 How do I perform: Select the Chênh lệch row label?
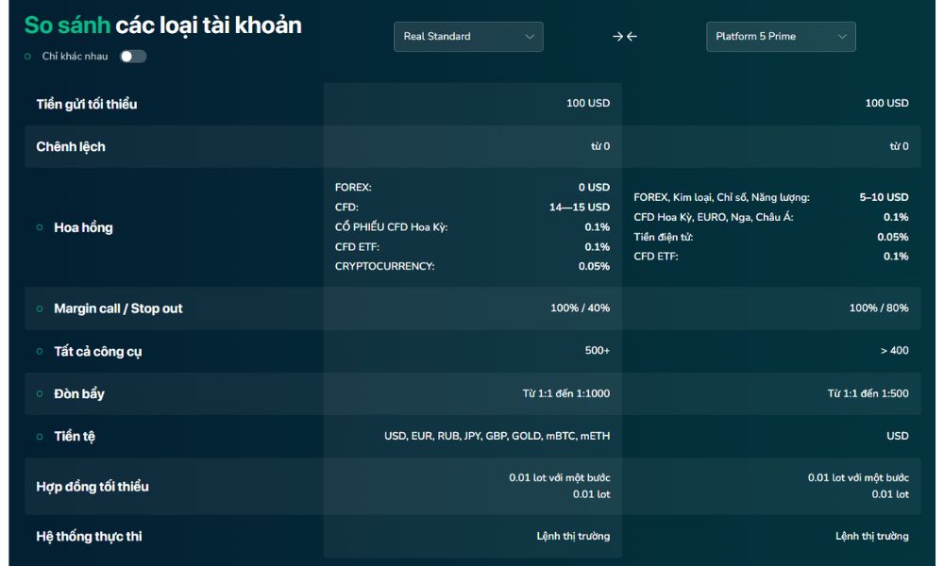pyautogui.click(x=71, y=146)
